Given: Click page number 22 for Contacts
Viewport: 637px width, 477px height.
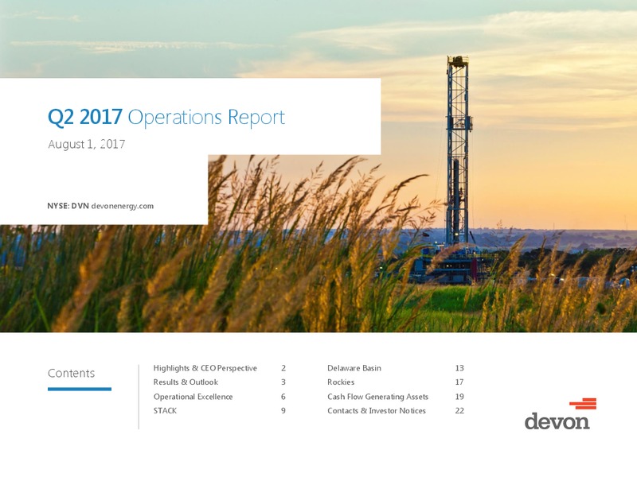Looking at the screenshot, I should coord(459,411).
